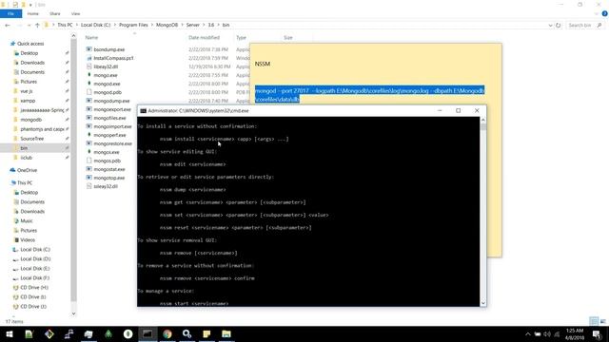
Task: Open the network status tray icon
Action: point(557,334)
